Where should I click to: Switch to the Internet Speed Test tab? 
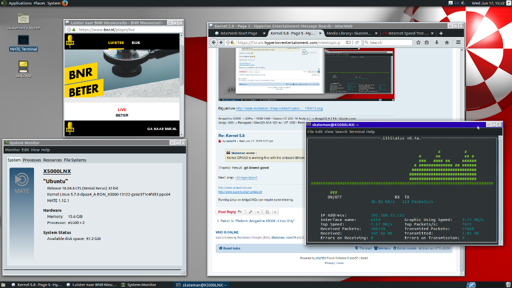coord(407,33)
